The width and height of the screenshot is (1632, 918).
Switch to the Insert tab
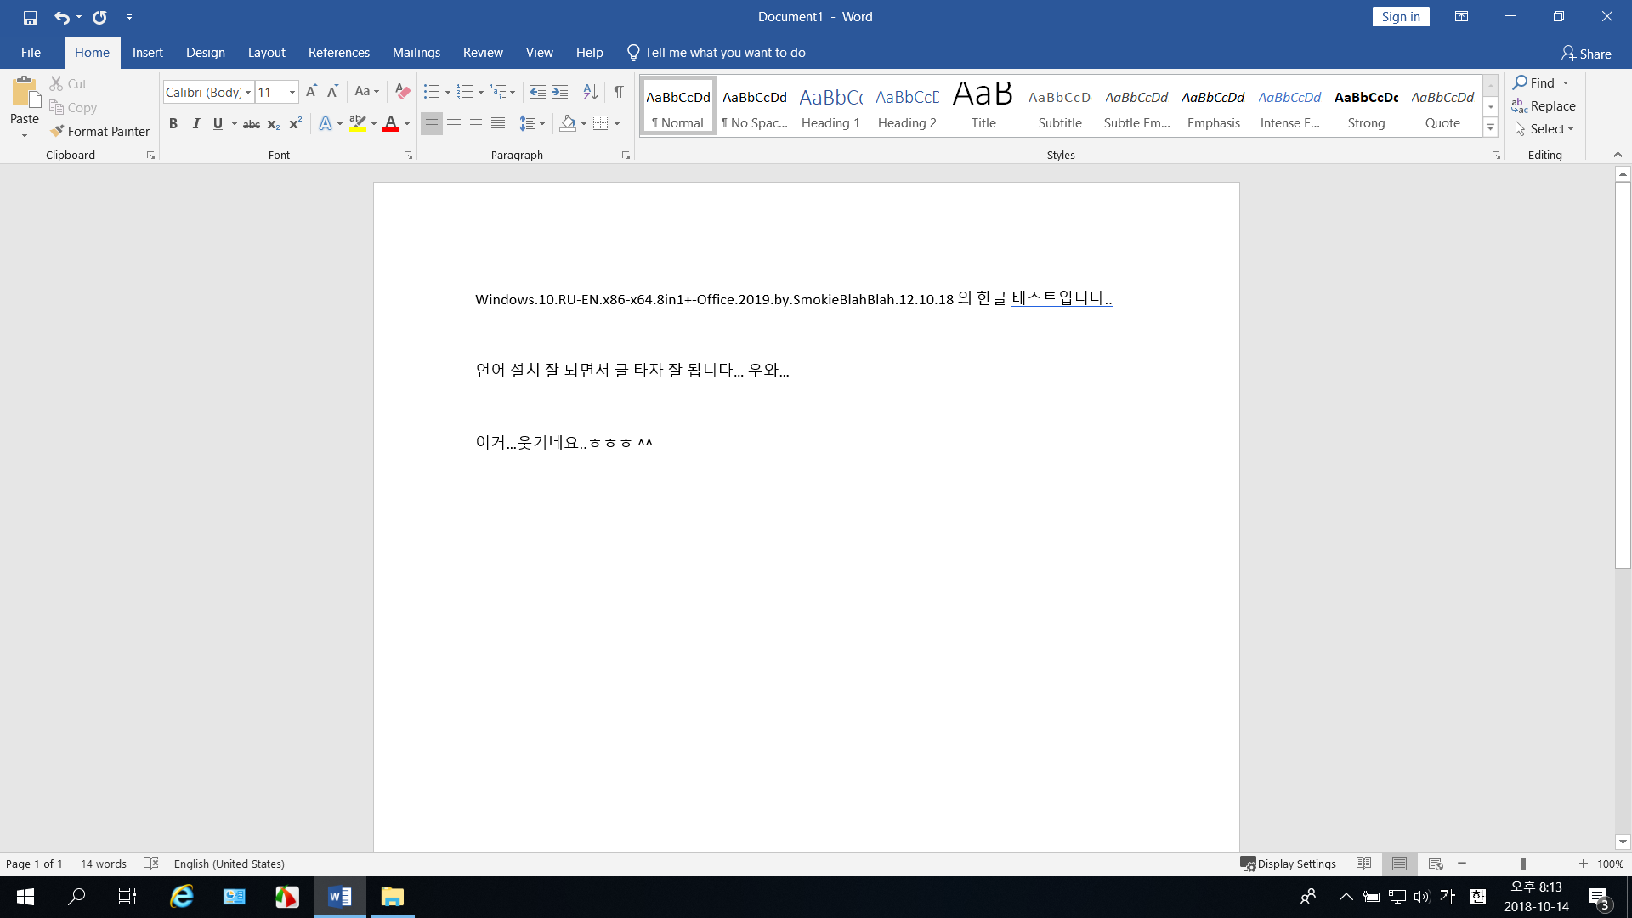click(x=148, y=53)
